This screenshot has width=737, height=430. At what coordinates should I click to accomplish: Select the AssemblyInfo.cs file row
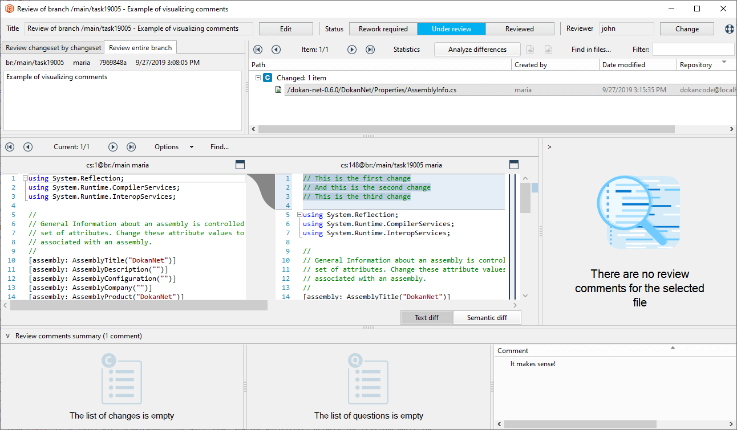(x=510, y=90)
